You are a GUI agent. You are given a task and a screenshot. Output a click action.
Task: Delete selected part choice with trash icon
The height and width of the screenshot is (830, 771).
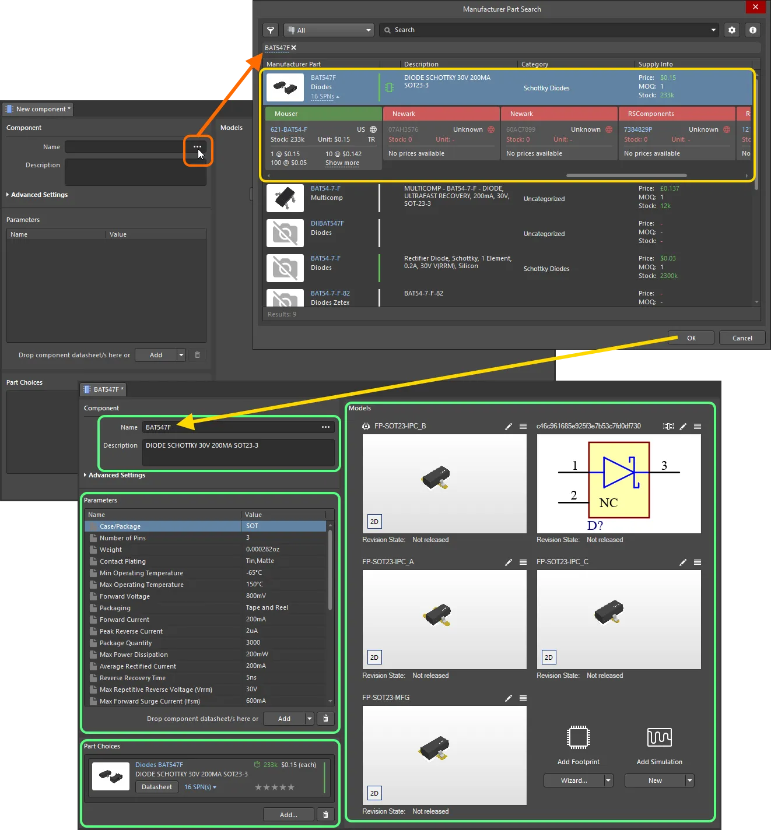[x=325, y=815]
